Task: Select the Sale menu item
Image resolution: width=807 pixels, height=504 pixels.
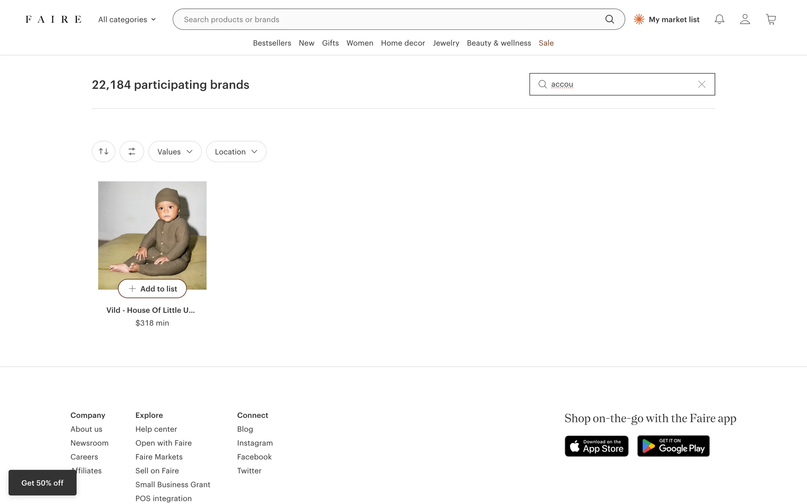Action: coord(546,43)
